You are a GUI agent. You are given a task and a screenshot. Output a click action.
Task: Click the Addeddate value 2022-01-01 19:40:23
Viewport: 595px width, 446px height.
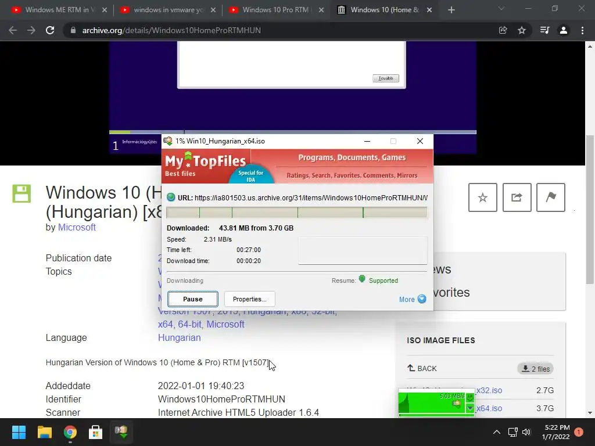pos(201,386)
